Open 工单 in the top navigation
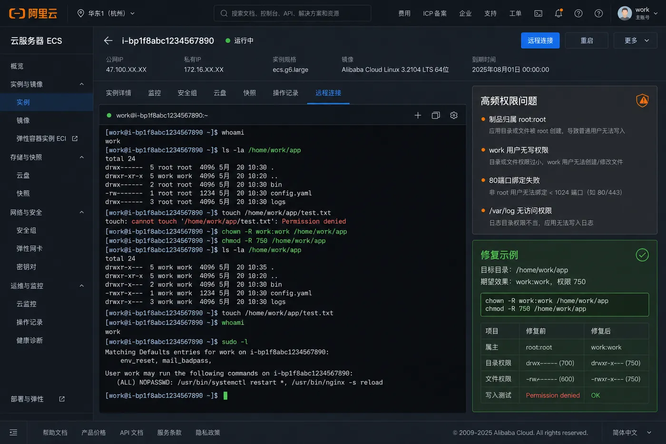Image resolution: width=666 pixels, height=444 pixels. click(x=515, y=13)
